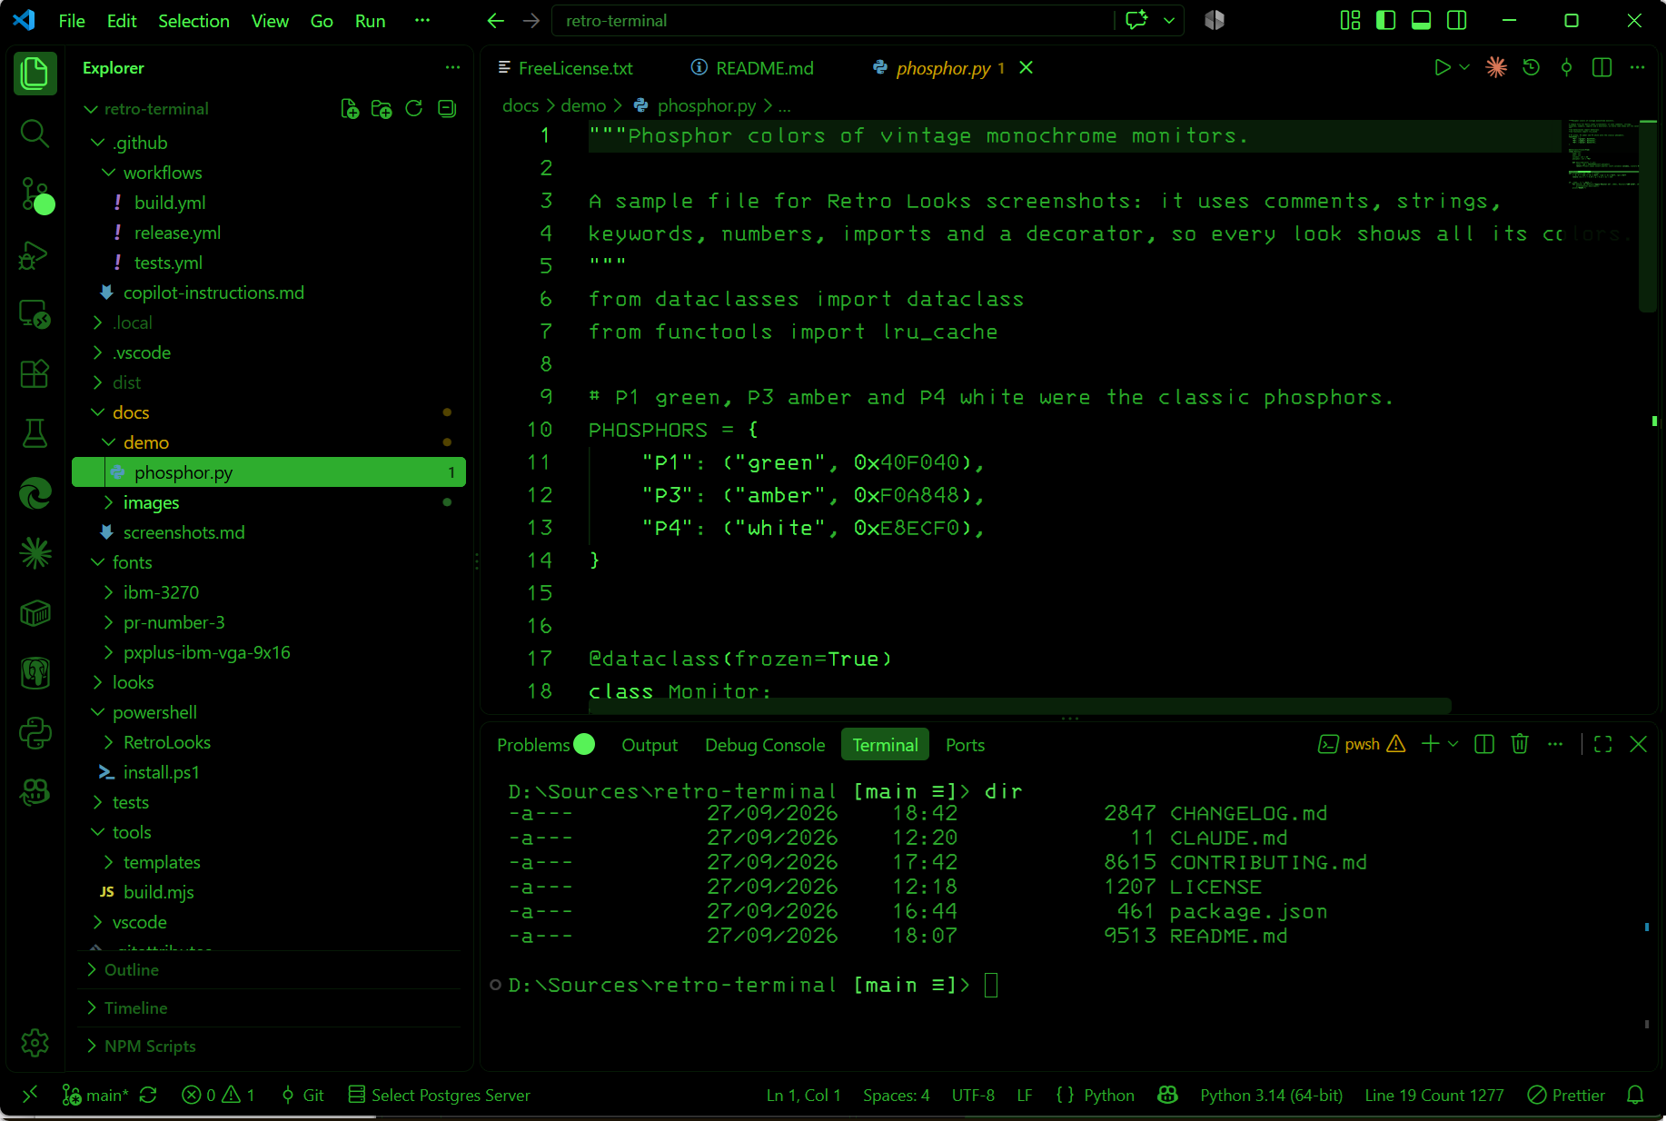Open the Search view in activity bar

[35, 134]
